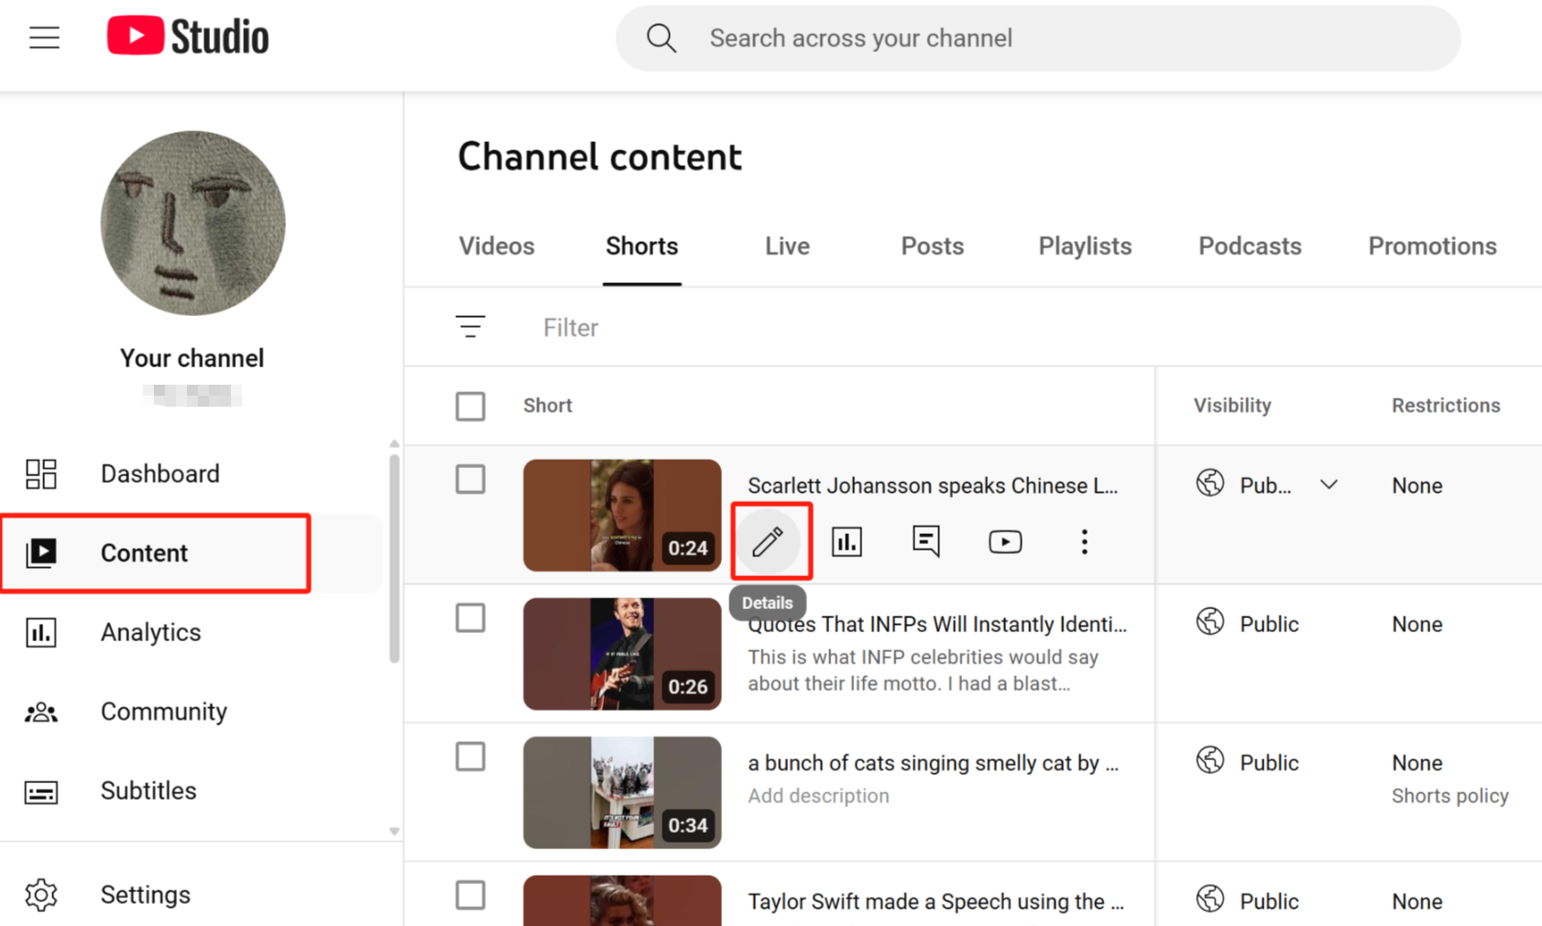Open the INFP quotes short thumbnail
1542x926 pixels.
click(x=622, y=654)
